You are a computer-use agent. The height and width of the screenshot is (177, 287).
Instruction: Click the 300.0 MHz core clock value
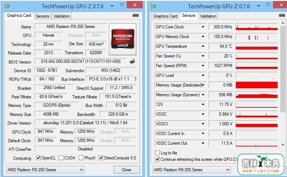coord(221,27)
